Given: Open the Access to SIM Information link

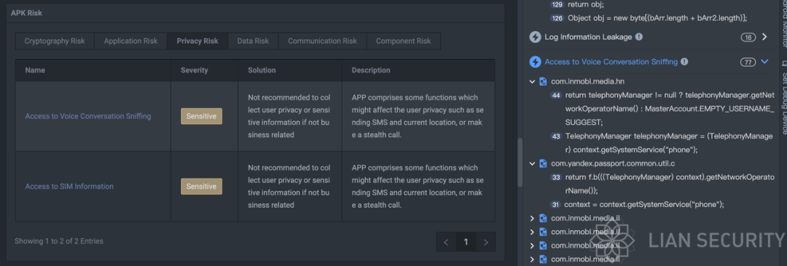Looking at the screenshot, I should point(69,187).
